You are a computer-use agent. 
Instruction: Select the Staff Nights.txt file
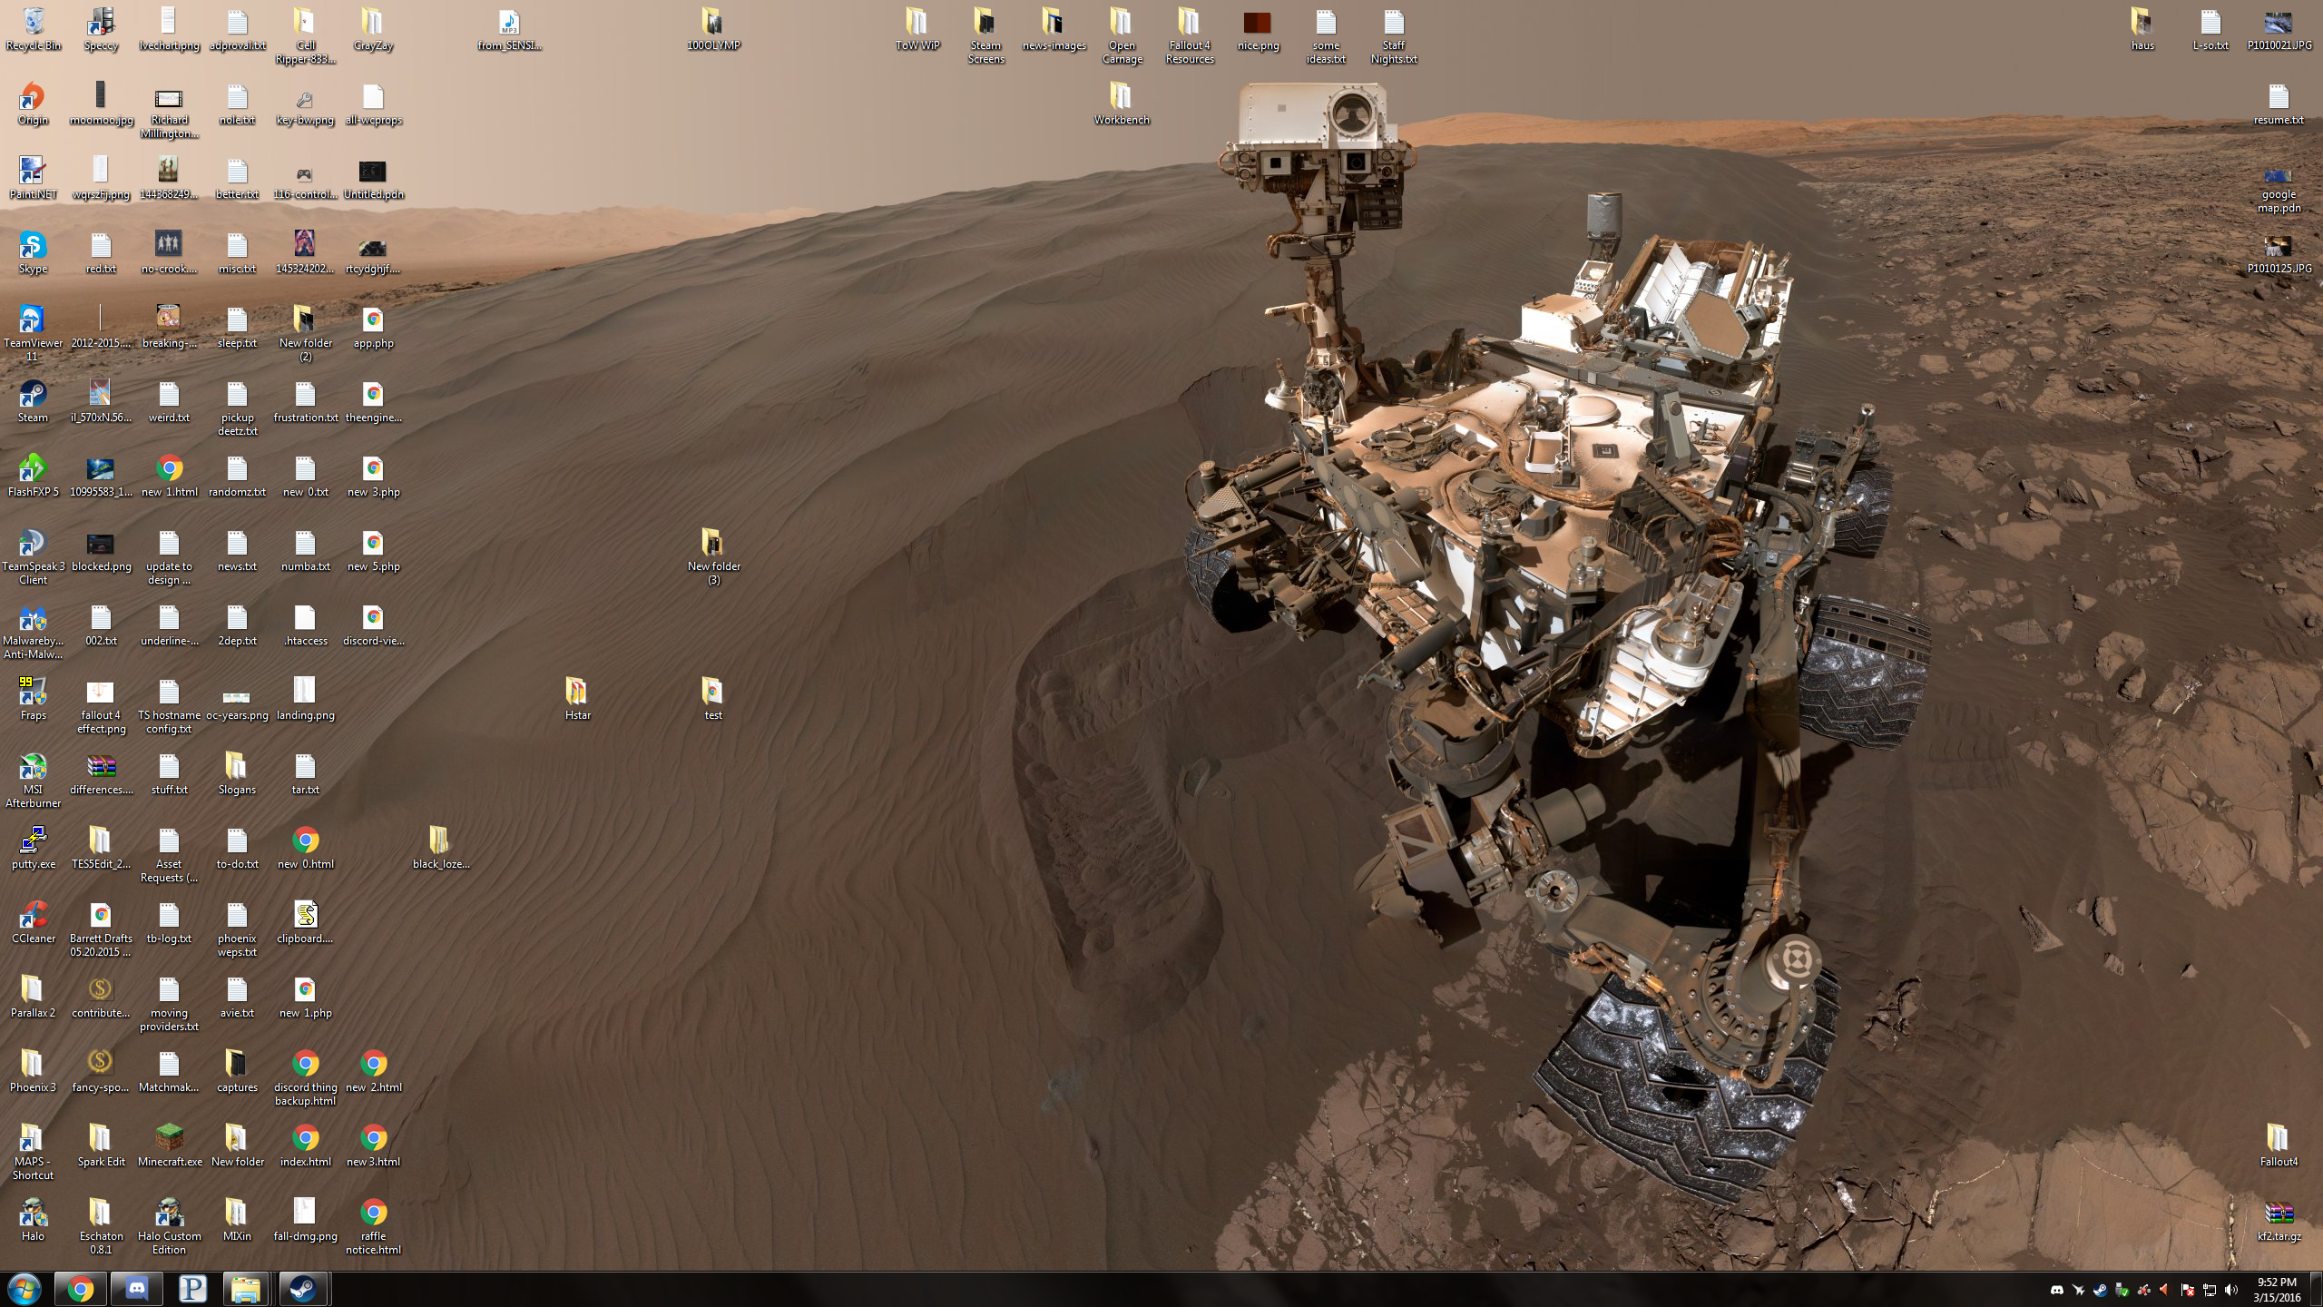[1394, 35]
